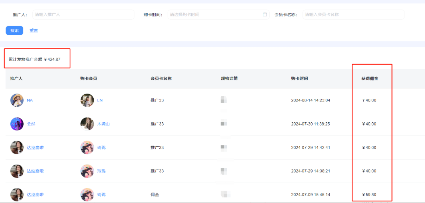Click 玲珑 avatar in the 14:38:21 row
425x203 pixels.
click(x=87, y=171)
